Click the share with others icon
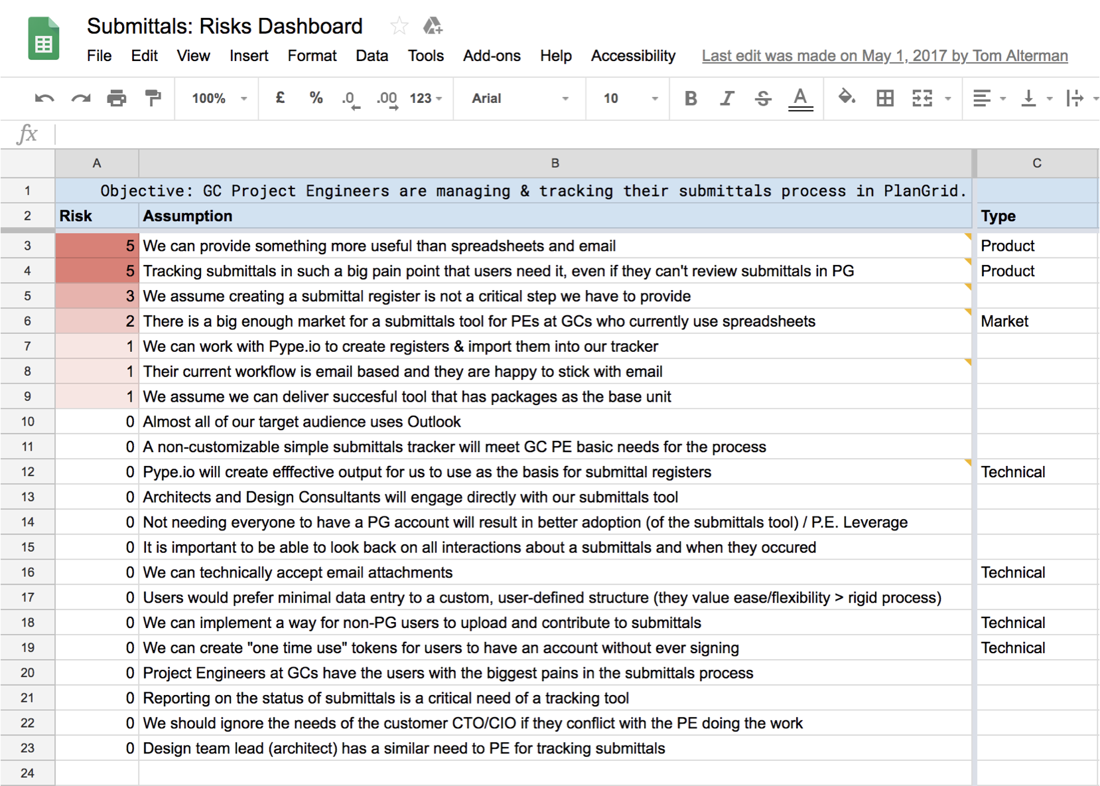The width and height of the screenshot is (1100, 786). [x=433, y=25]
